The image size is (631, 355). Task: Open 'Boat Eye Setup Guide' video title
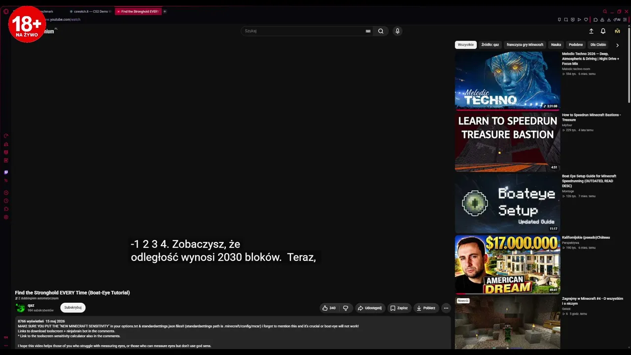(x=589, y=181)
